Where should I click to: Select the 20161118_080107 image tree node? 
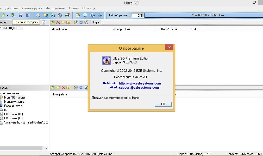click(x=11, y=28)
